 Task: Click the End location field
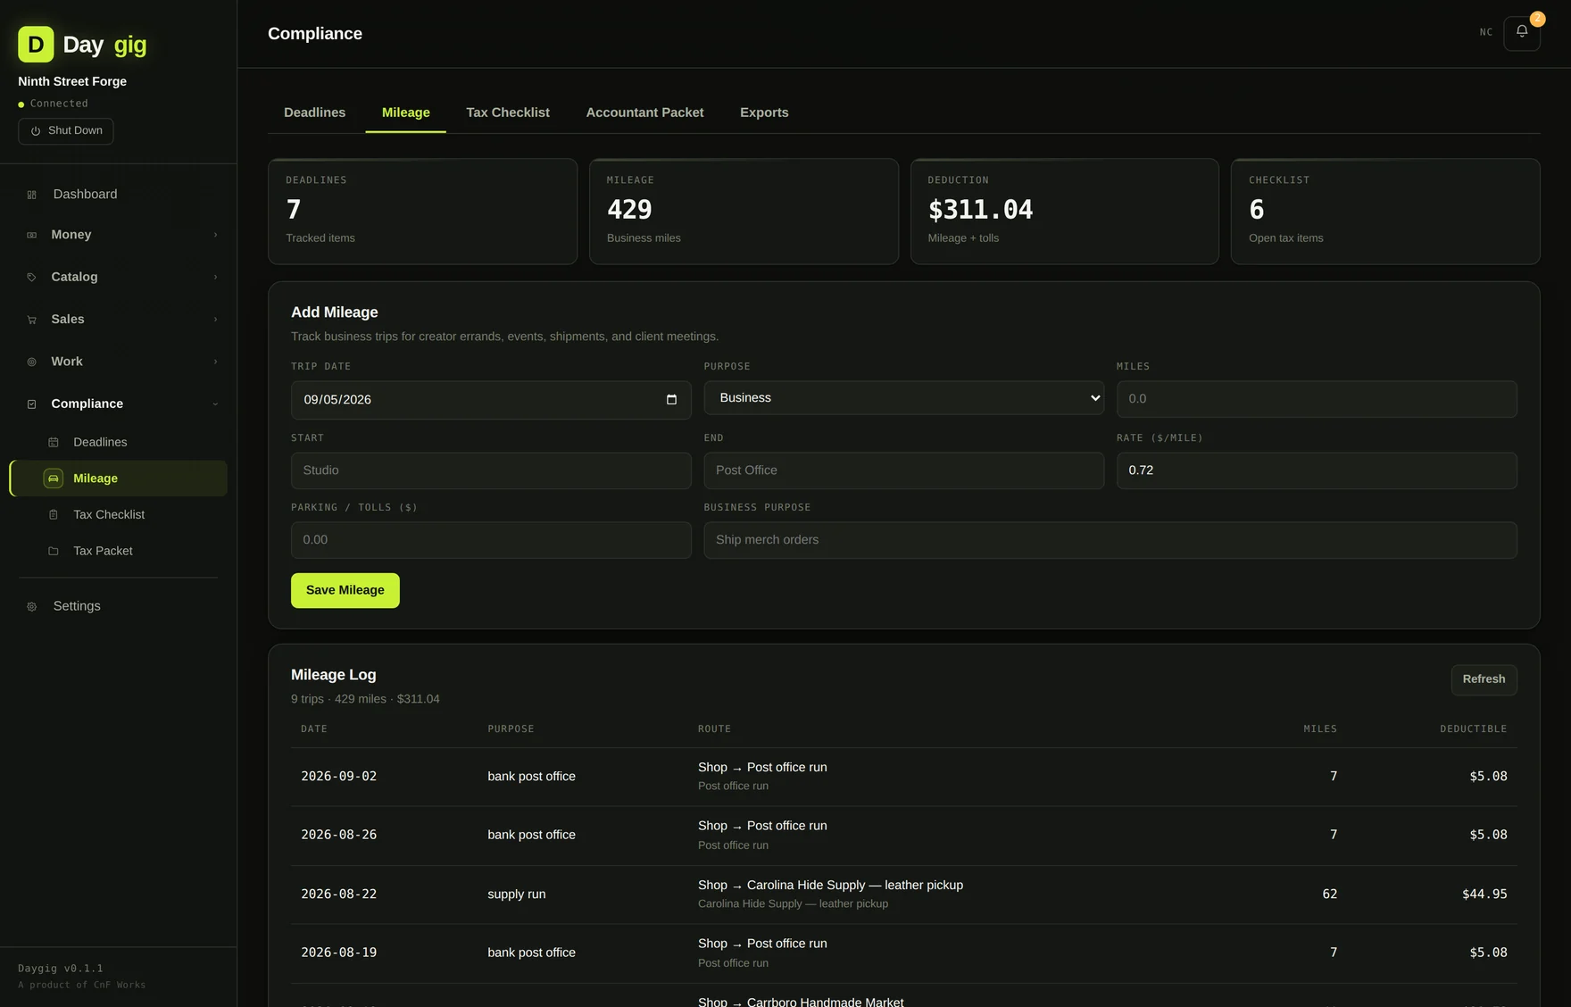click(x=903, y=470)
